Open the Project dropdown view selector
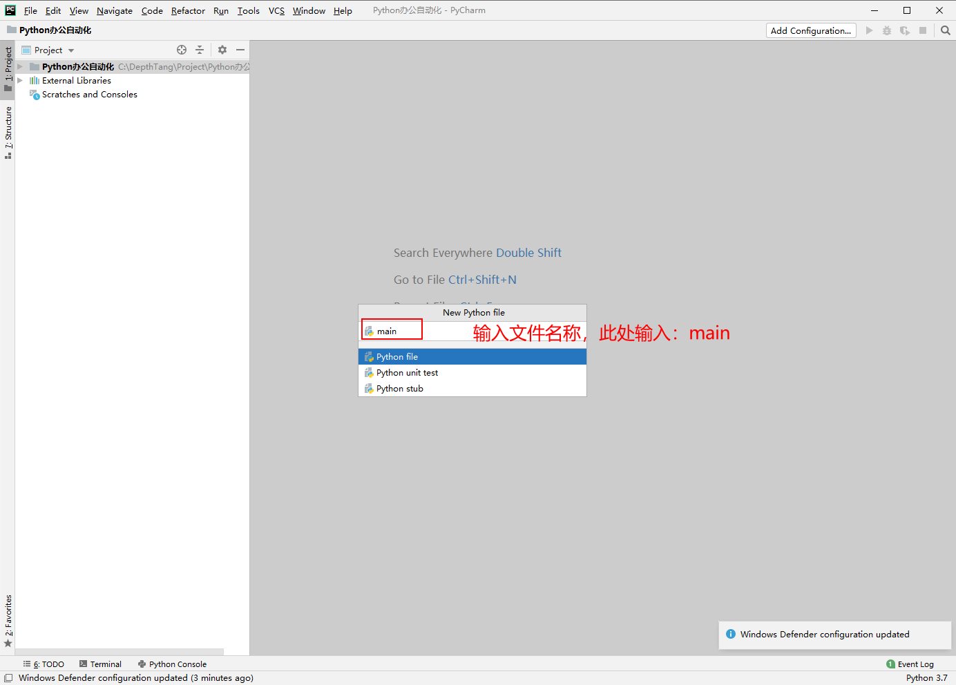Viewport: 956px width, 685px height. pos(48,50)
